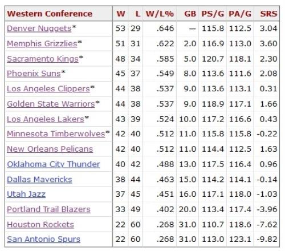The width and height of the screenshot is (285, 251).
Task: Open the Los Angeles Clippers link
Action: tap(48, 89)
